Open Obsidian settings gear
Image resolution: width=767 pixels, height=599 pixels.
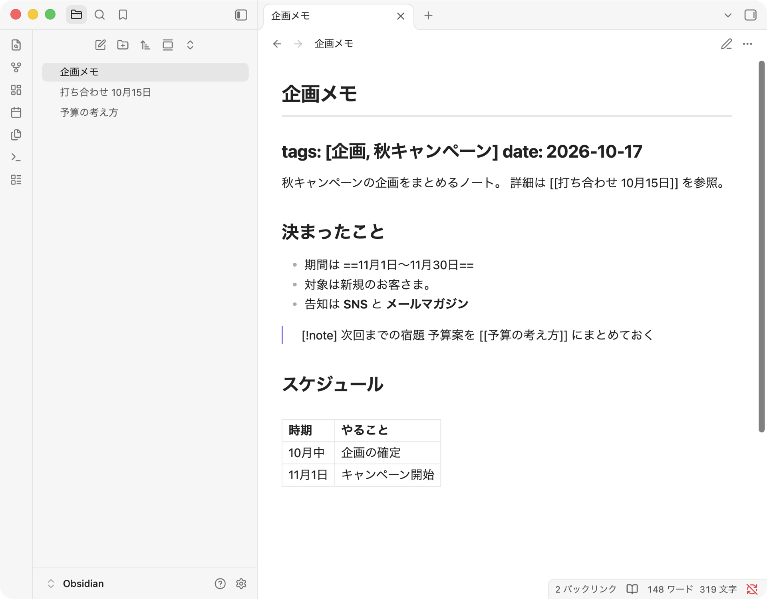241,583
